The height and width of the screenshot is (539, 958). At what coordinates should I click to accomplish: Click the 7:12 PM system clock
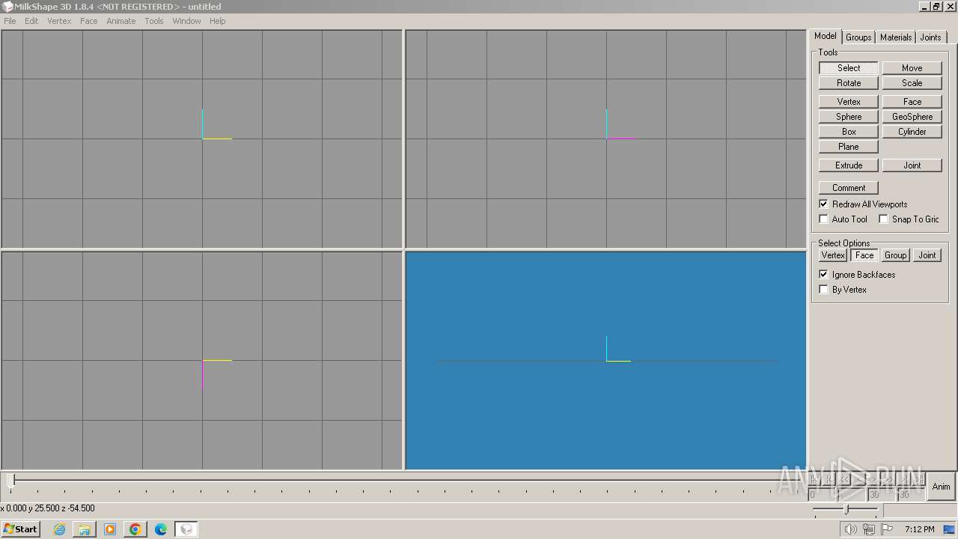919,529
